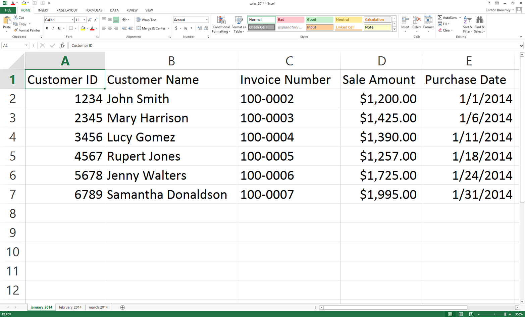Apply the cell Borders icon

(x=71, y=28)
